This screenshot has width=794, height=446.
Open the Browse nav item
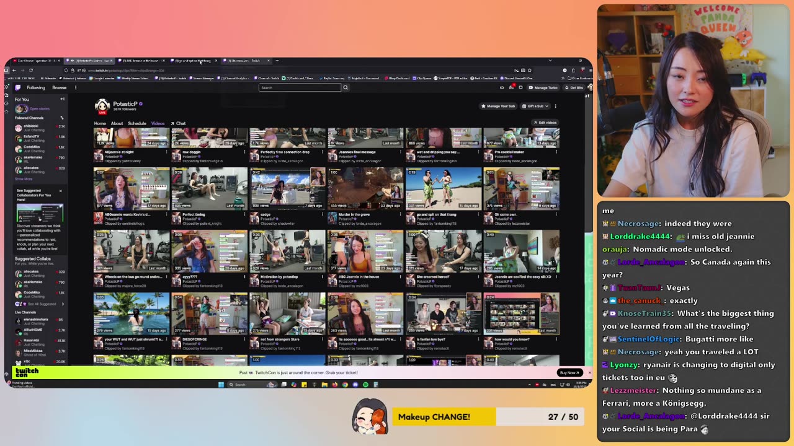[60, 87]
